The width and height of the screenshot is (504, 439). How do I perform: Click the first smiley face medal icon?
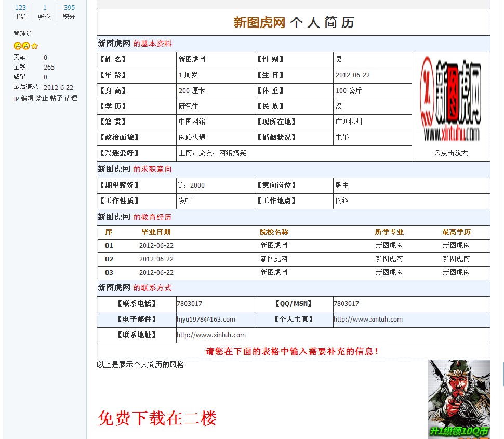[x=17, y=46]
